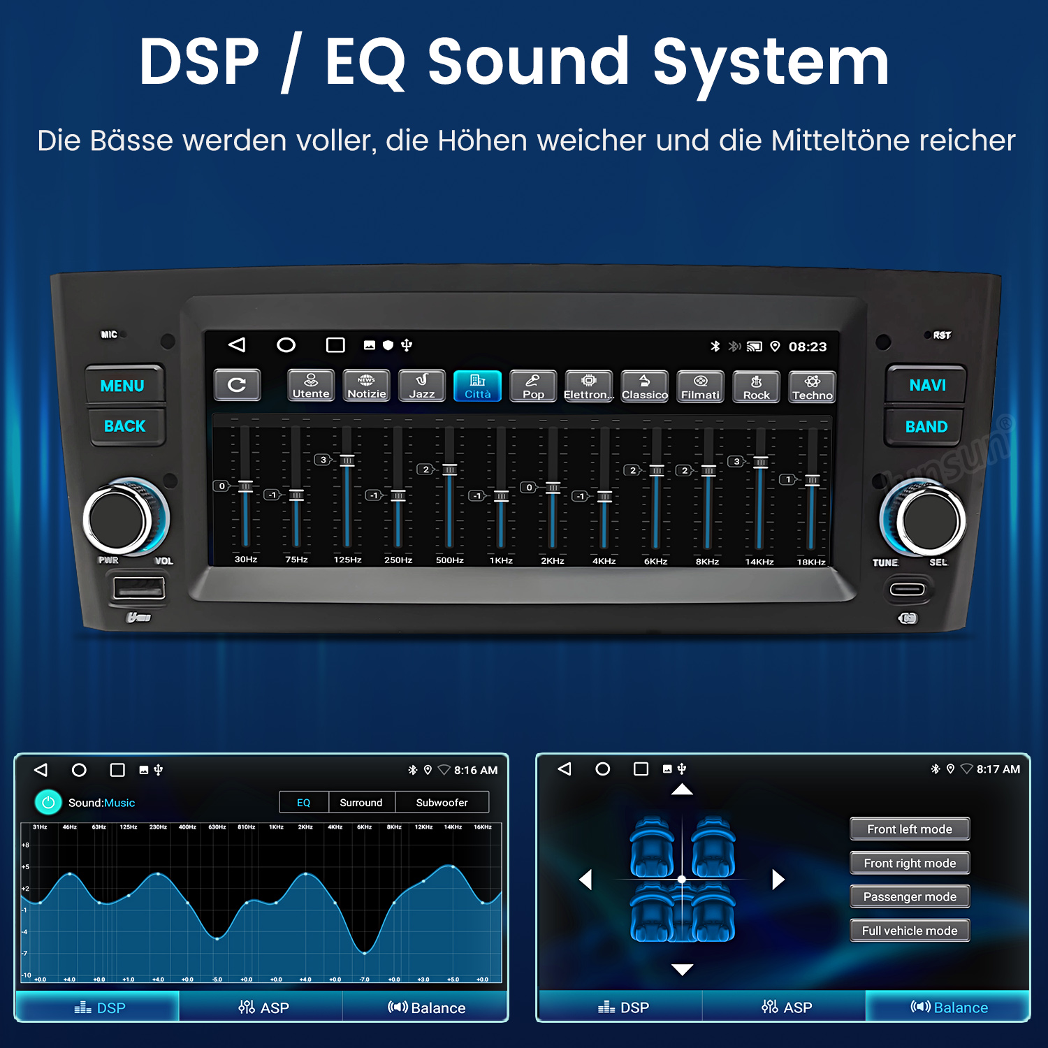Click the 14KHz slider handle

tap(760, 462)
